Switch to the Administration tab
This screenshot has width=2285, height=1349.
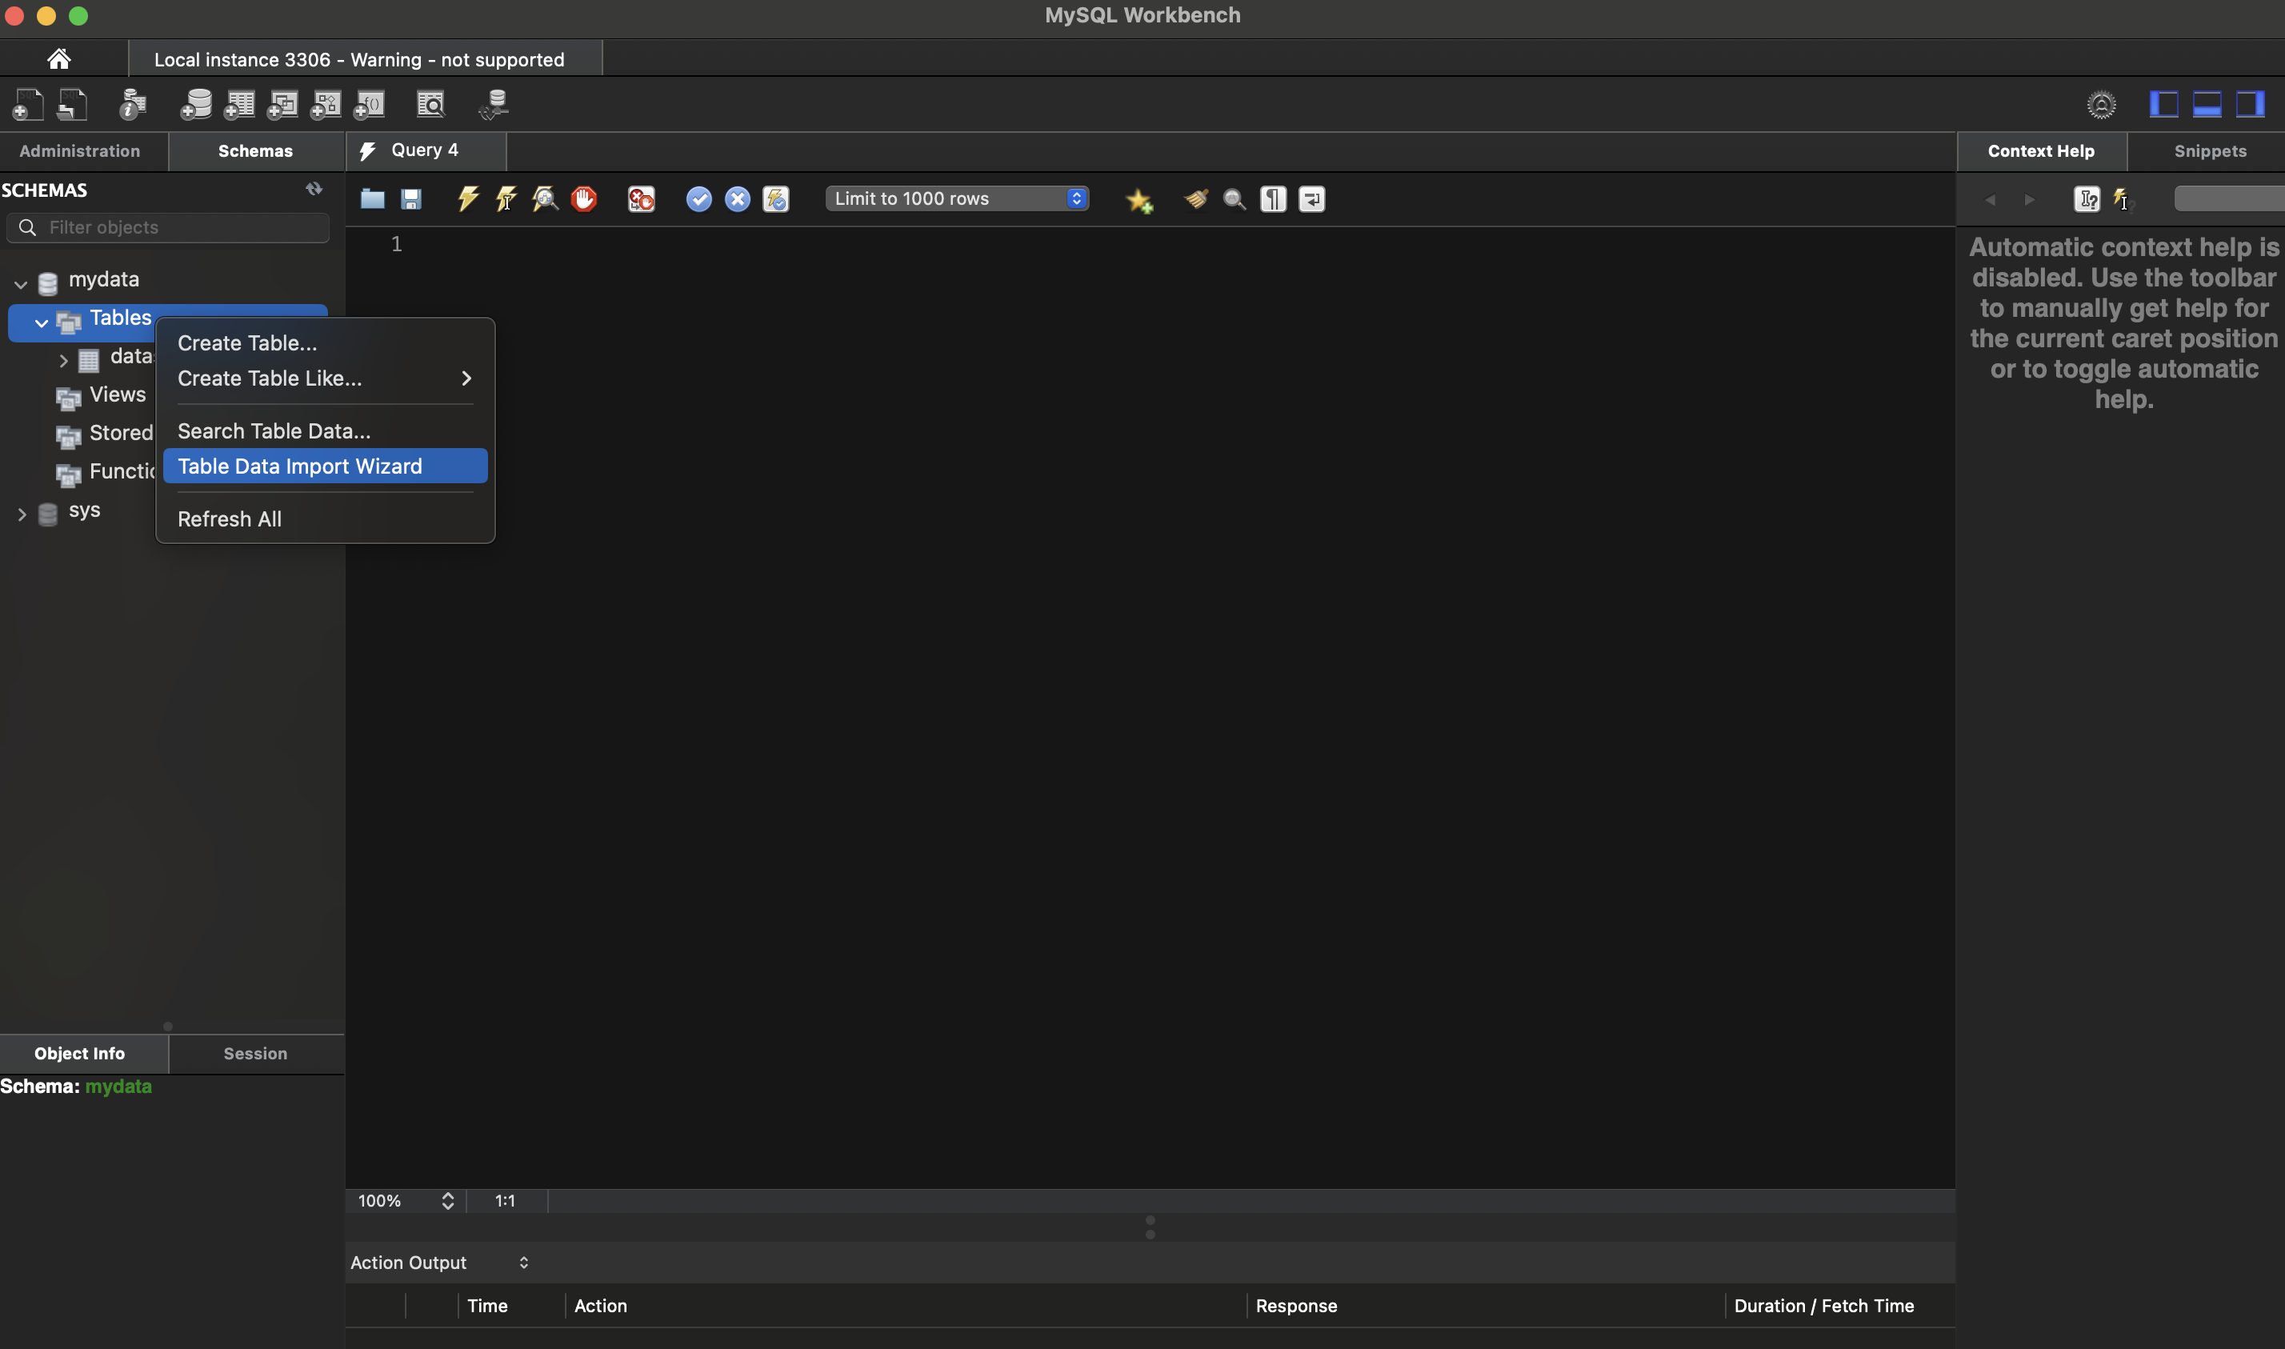click(78, 148)
